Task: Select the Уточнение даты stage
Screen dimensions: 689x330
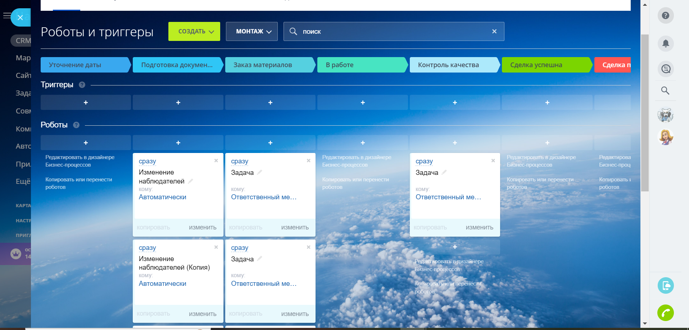Action: pyautogui.click(x=86, y=65)
